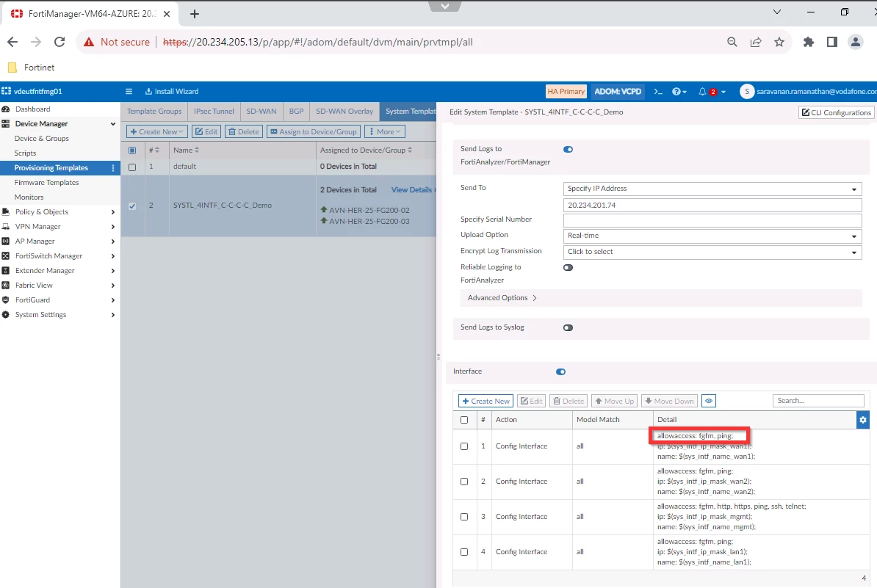Sort by Name column arrows
The width and height of the screenshot is (877, 588).
click(x=196, y=150)
